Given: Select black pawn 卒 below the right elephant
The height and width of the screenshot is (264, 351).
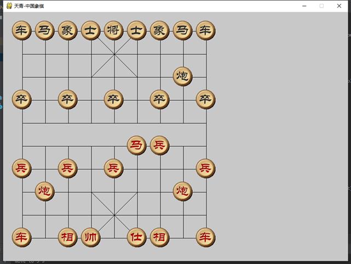Looking at the screenshot, I should (x=159, y=100).
